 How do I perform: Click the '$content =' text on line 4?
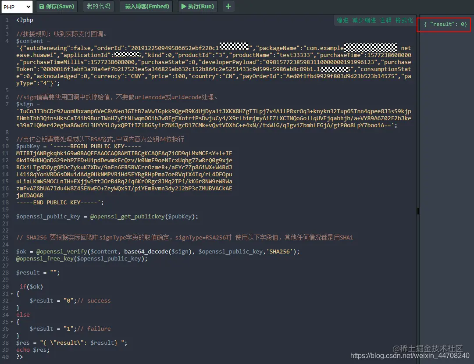pos(33,41)
